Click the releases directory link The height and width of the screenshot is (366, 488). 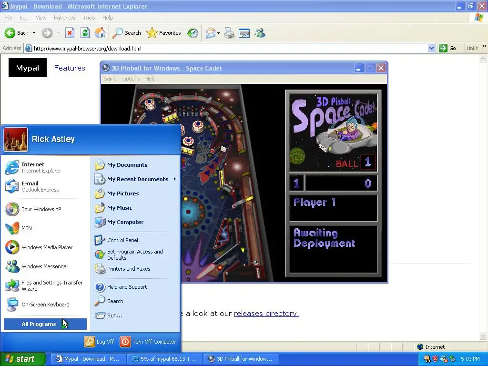tap(266, 314)
